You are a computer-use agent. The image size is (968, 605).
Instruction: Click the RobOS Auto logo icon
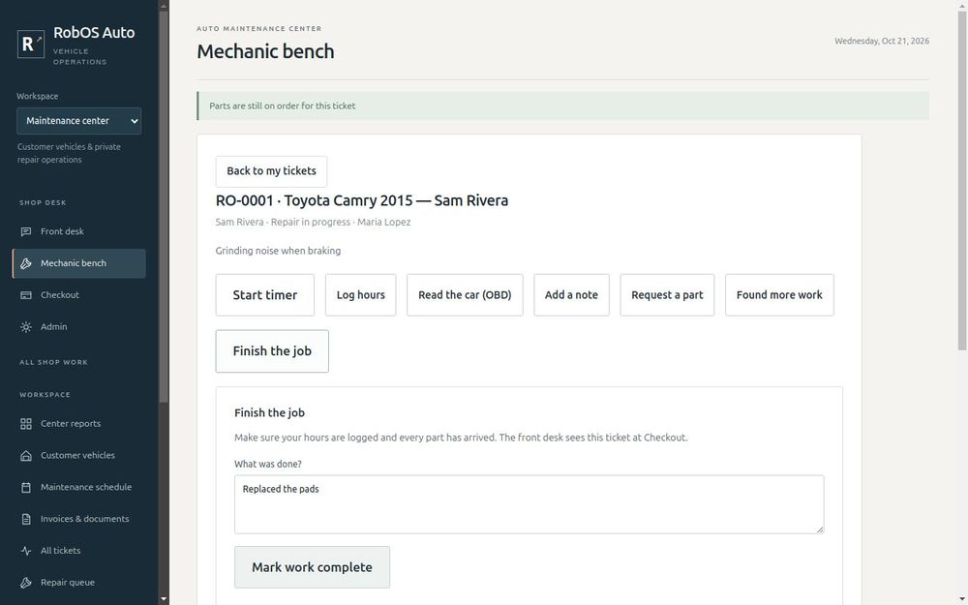pos(31,44)
